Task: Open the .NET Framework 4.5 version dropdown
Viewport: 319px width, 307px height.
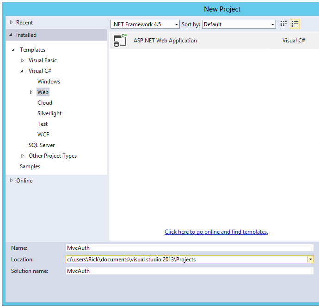Action: click(x=145, y=24)
